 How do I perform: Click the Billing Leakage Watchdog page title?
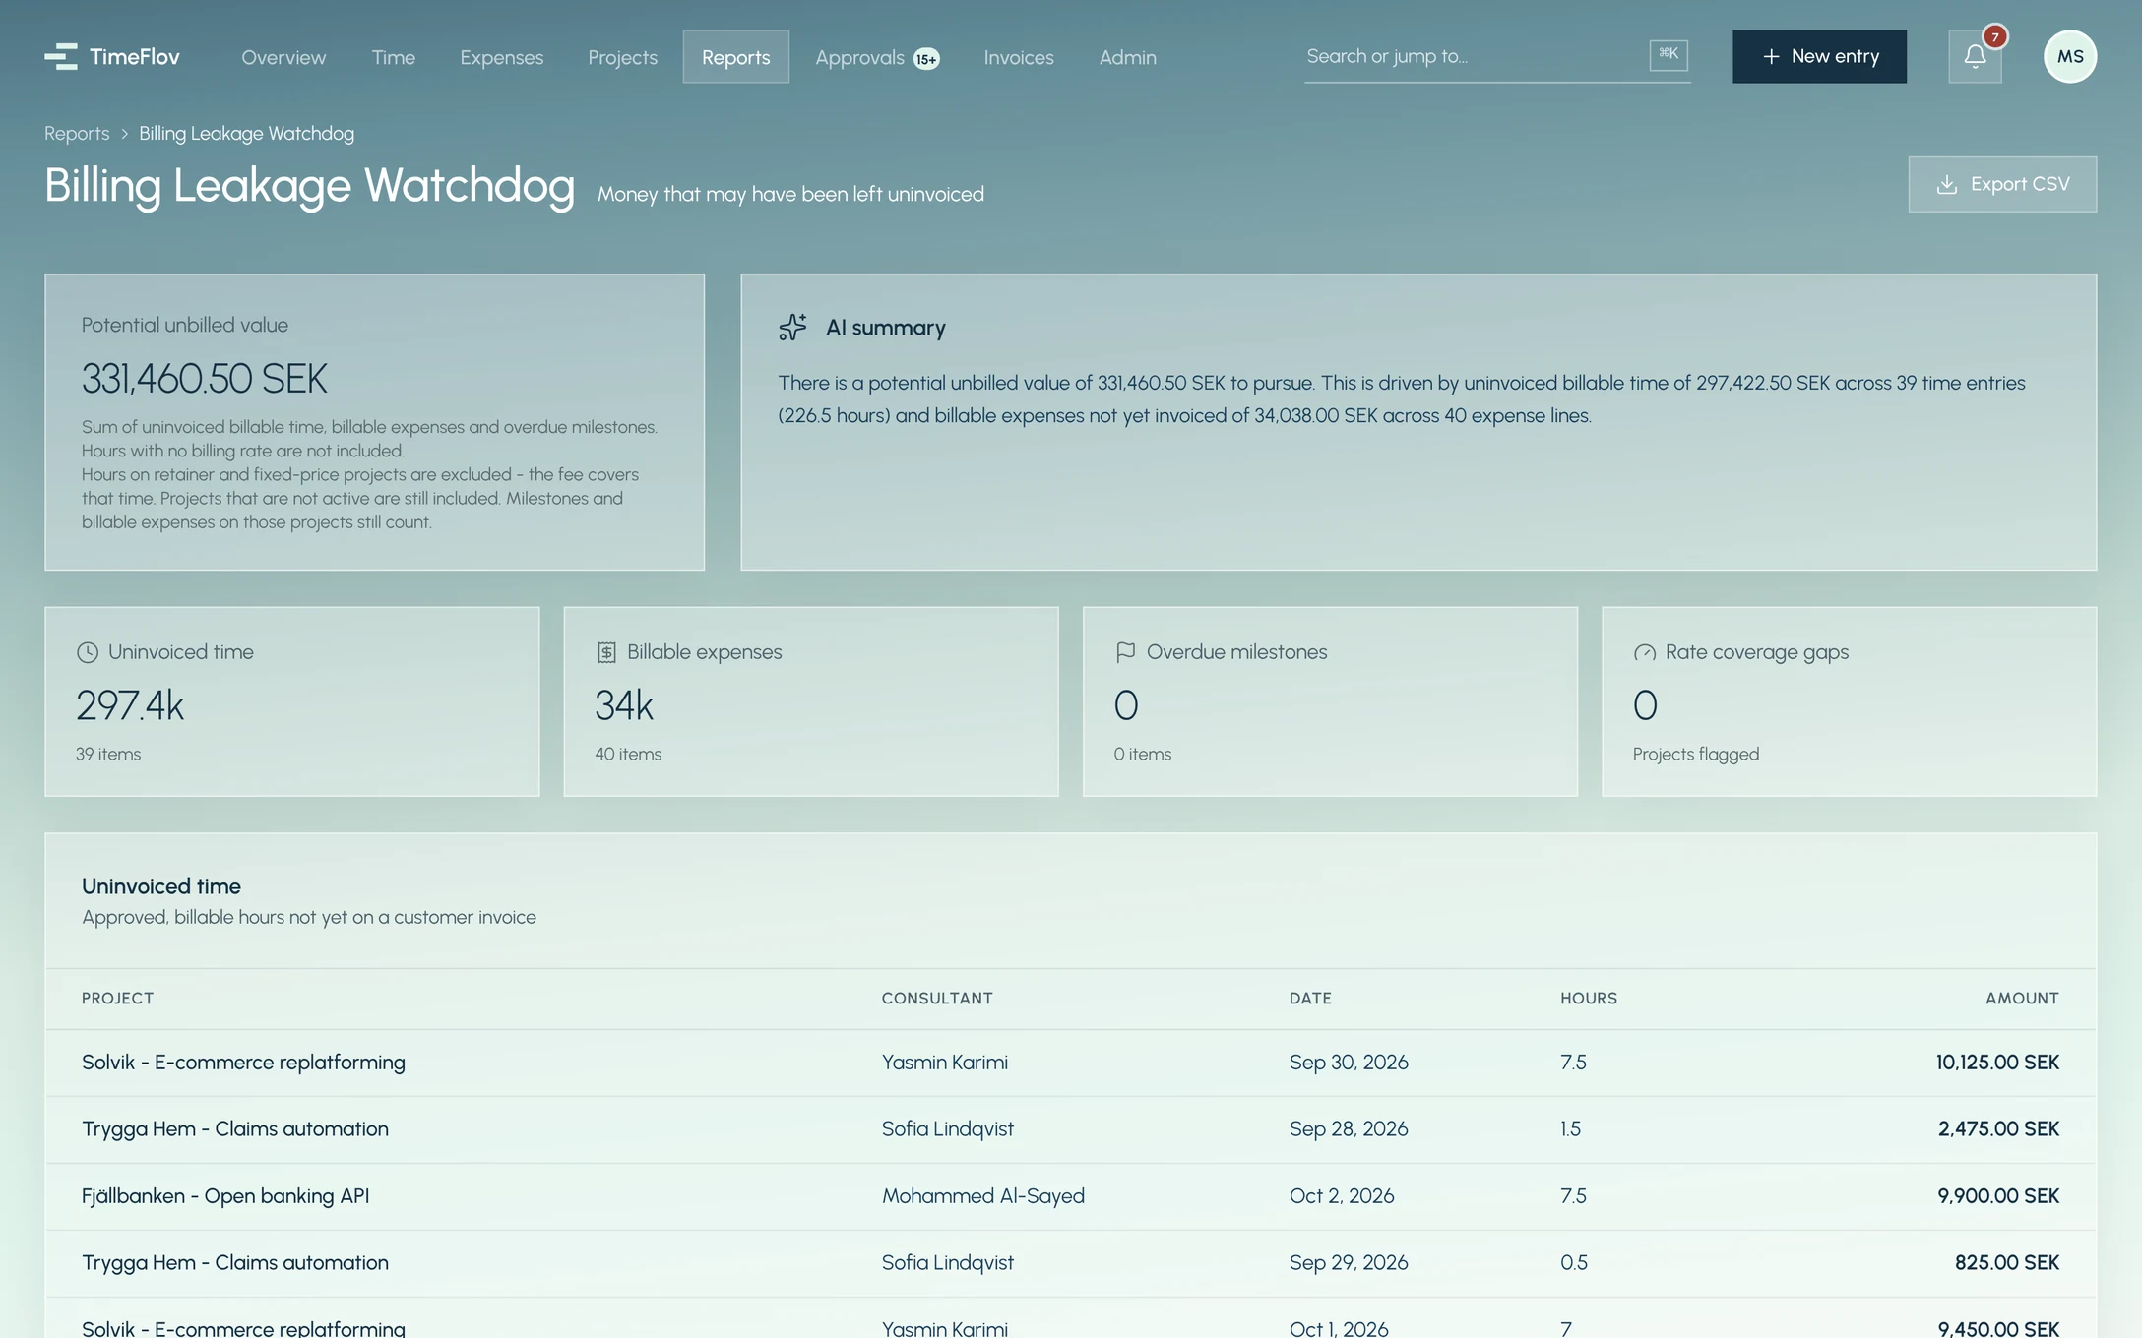[x=309, y=186]
